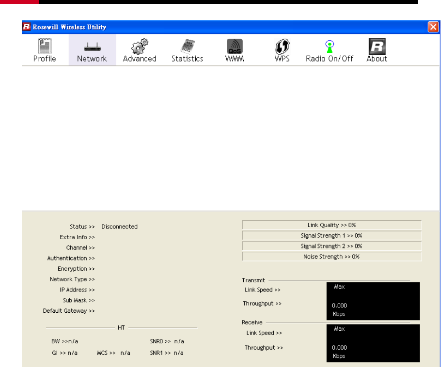441x367 pixels.
Task: Click the Rosewill Wireless Utility title text
Action: [x=69, y=27]
